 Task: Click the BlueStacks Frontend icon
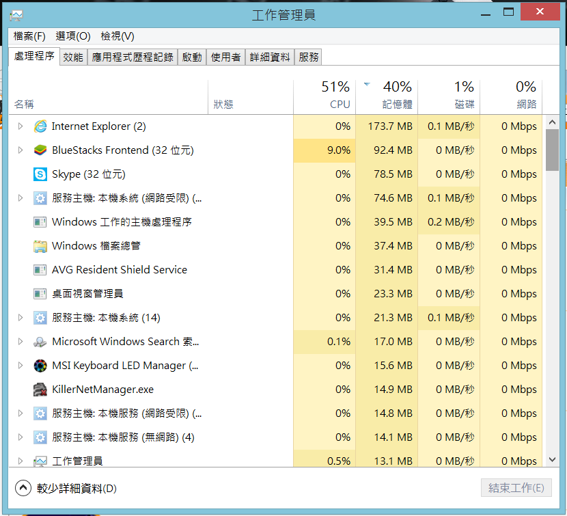(x=40, y=150)
